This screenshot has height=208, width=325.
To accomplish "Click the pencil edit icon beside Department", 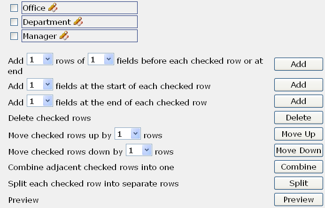I will click(78, 22).
